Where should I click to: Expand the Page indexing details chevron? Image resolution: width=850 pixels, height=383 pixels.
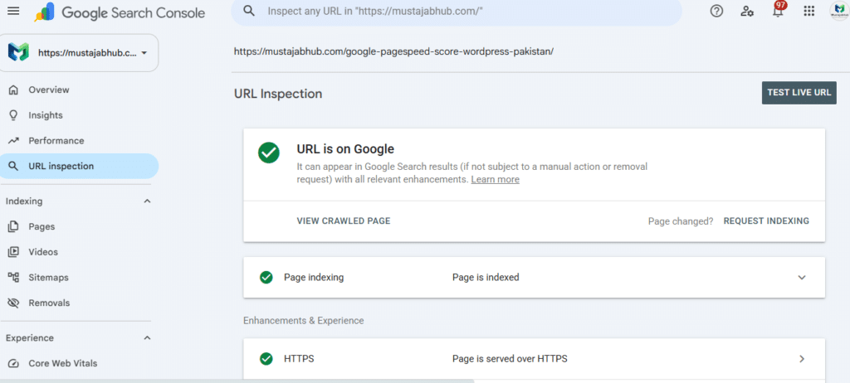click(803, 278)
